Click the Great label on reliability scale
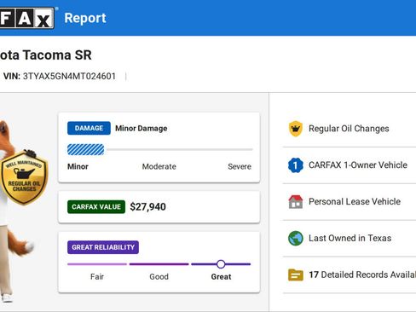Image resolution: width=416 pixels, height=312 pixels. pyautogui.click(x=221, y=277)
